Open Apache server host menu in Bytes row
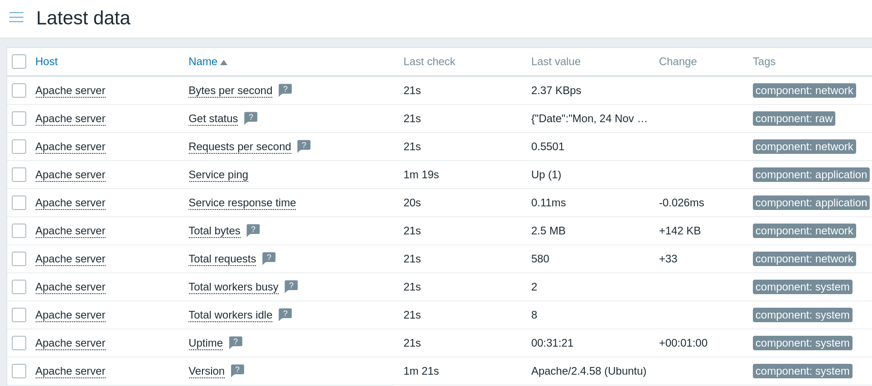The height and width of the screenshot is (386, 872). pyautogui.click(x=70, y=91)
